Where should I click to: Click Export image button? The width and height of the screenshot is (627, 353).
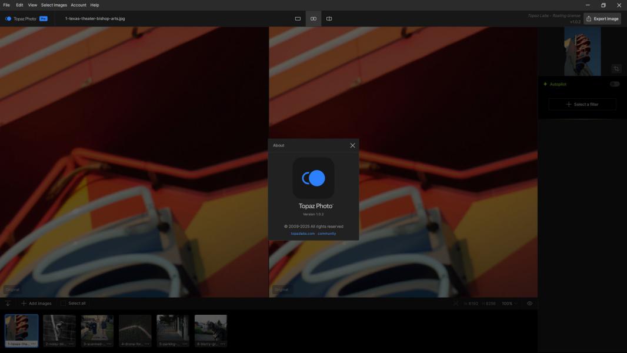602,19
